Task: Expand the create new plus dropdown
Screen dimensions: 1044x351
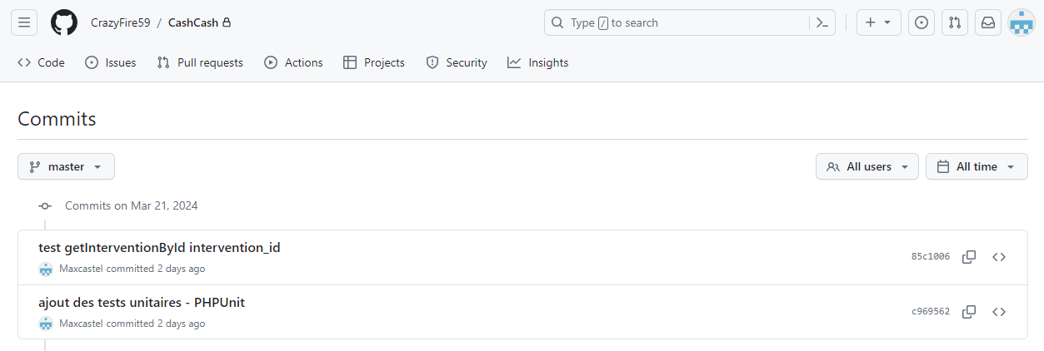Action: [878, 22]
